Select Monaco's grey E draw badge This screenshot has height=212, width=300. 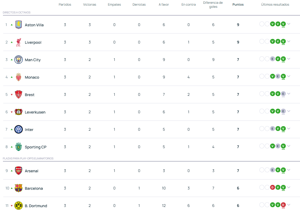point(278,76)
